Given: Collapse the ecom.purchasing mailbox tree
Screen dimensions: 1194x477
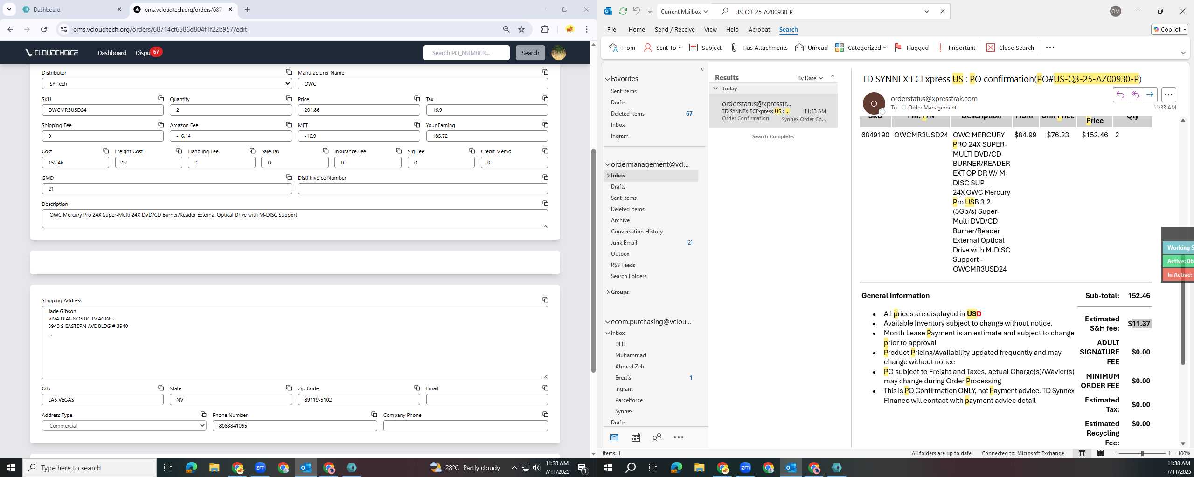Looking at the screenshot, I should click(x=608, y=322).
